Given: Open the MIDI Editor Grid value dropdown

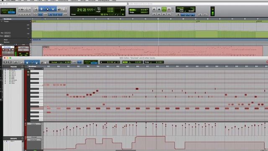Looking at the screenshot, I should click(x=142, y=62).
